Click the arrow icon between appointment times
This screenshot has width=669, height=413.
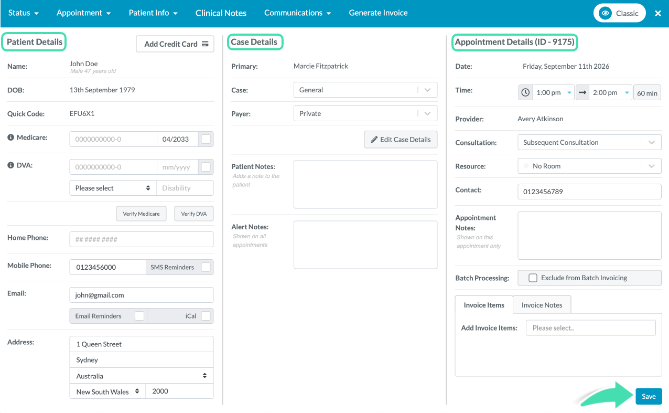pyautogui.click(x=582, y=93)
